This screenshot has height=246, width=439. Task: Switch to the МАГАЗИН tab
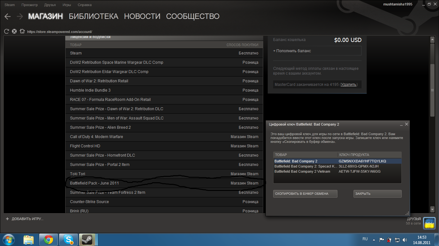tap(46, 16)
